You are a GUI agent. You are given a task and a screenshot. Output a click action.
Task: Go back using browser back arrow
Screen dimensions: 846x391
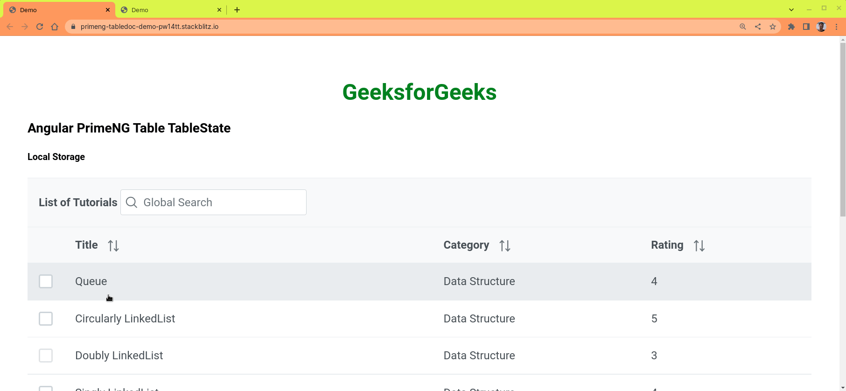[10, 27]
